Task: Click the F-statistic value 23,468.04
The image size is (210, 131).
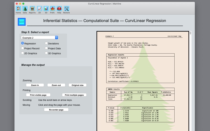Action: pos(167,95)
